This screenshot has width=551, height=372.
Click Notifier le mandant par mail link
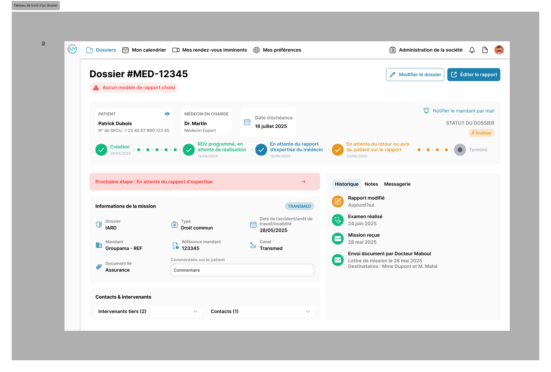click(x=459, y=111)
